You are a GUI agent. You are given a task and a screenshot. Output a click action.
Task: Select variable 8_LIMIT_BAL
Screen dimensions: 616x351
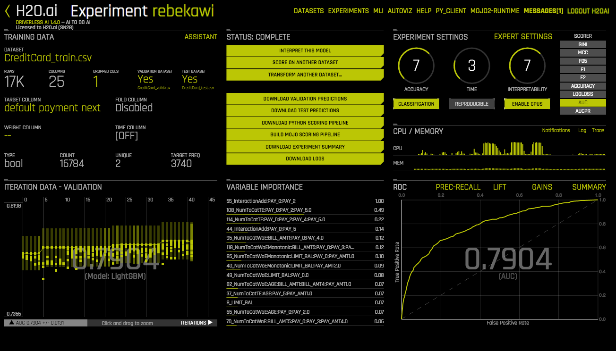click(x=305, y=302)
